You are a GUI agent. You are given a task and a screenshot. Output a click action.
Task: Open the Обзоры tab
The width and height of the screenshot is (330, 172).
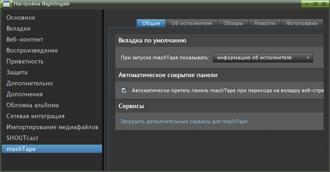click(x=233, y=23)
